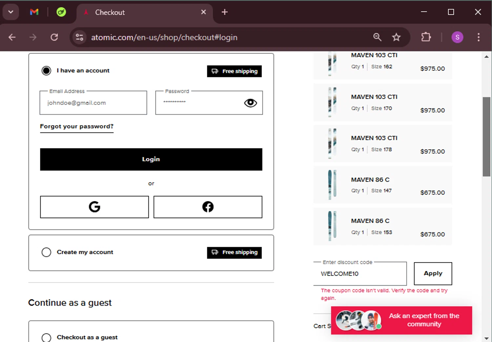This screenshot has width=492, height=342.
Task: Click 'MAVEN 86 C' title with size 147
Action: coord(370,180)
